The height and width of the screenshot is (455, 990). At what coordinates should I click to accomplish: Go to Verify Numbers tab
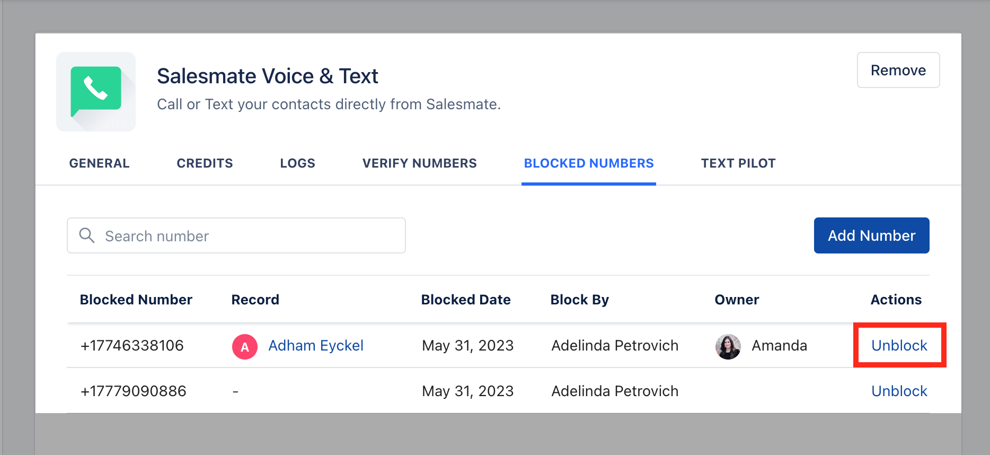pyautogui.click(x=420, y=163)
